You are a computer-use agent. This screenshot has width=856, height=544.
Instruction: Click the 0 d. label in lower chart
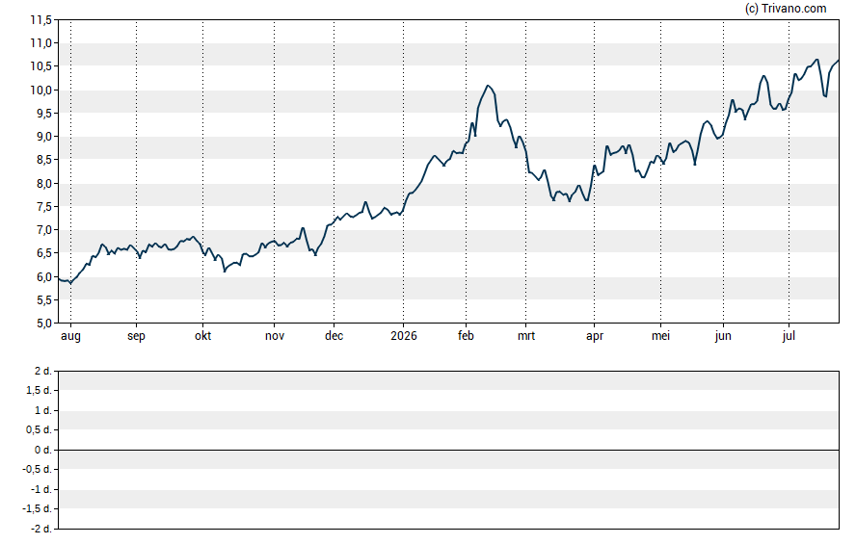pyautogui.click(x=42, y=450)
